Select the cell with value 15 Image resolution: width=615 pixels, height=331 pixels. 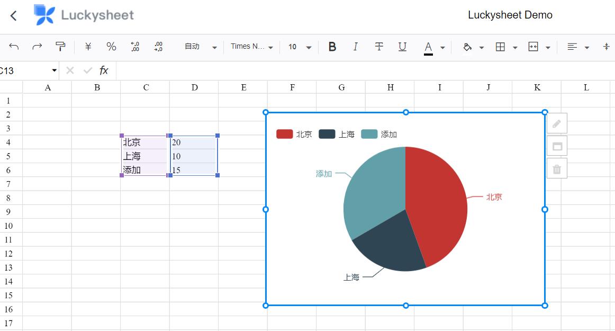(194, 170)
